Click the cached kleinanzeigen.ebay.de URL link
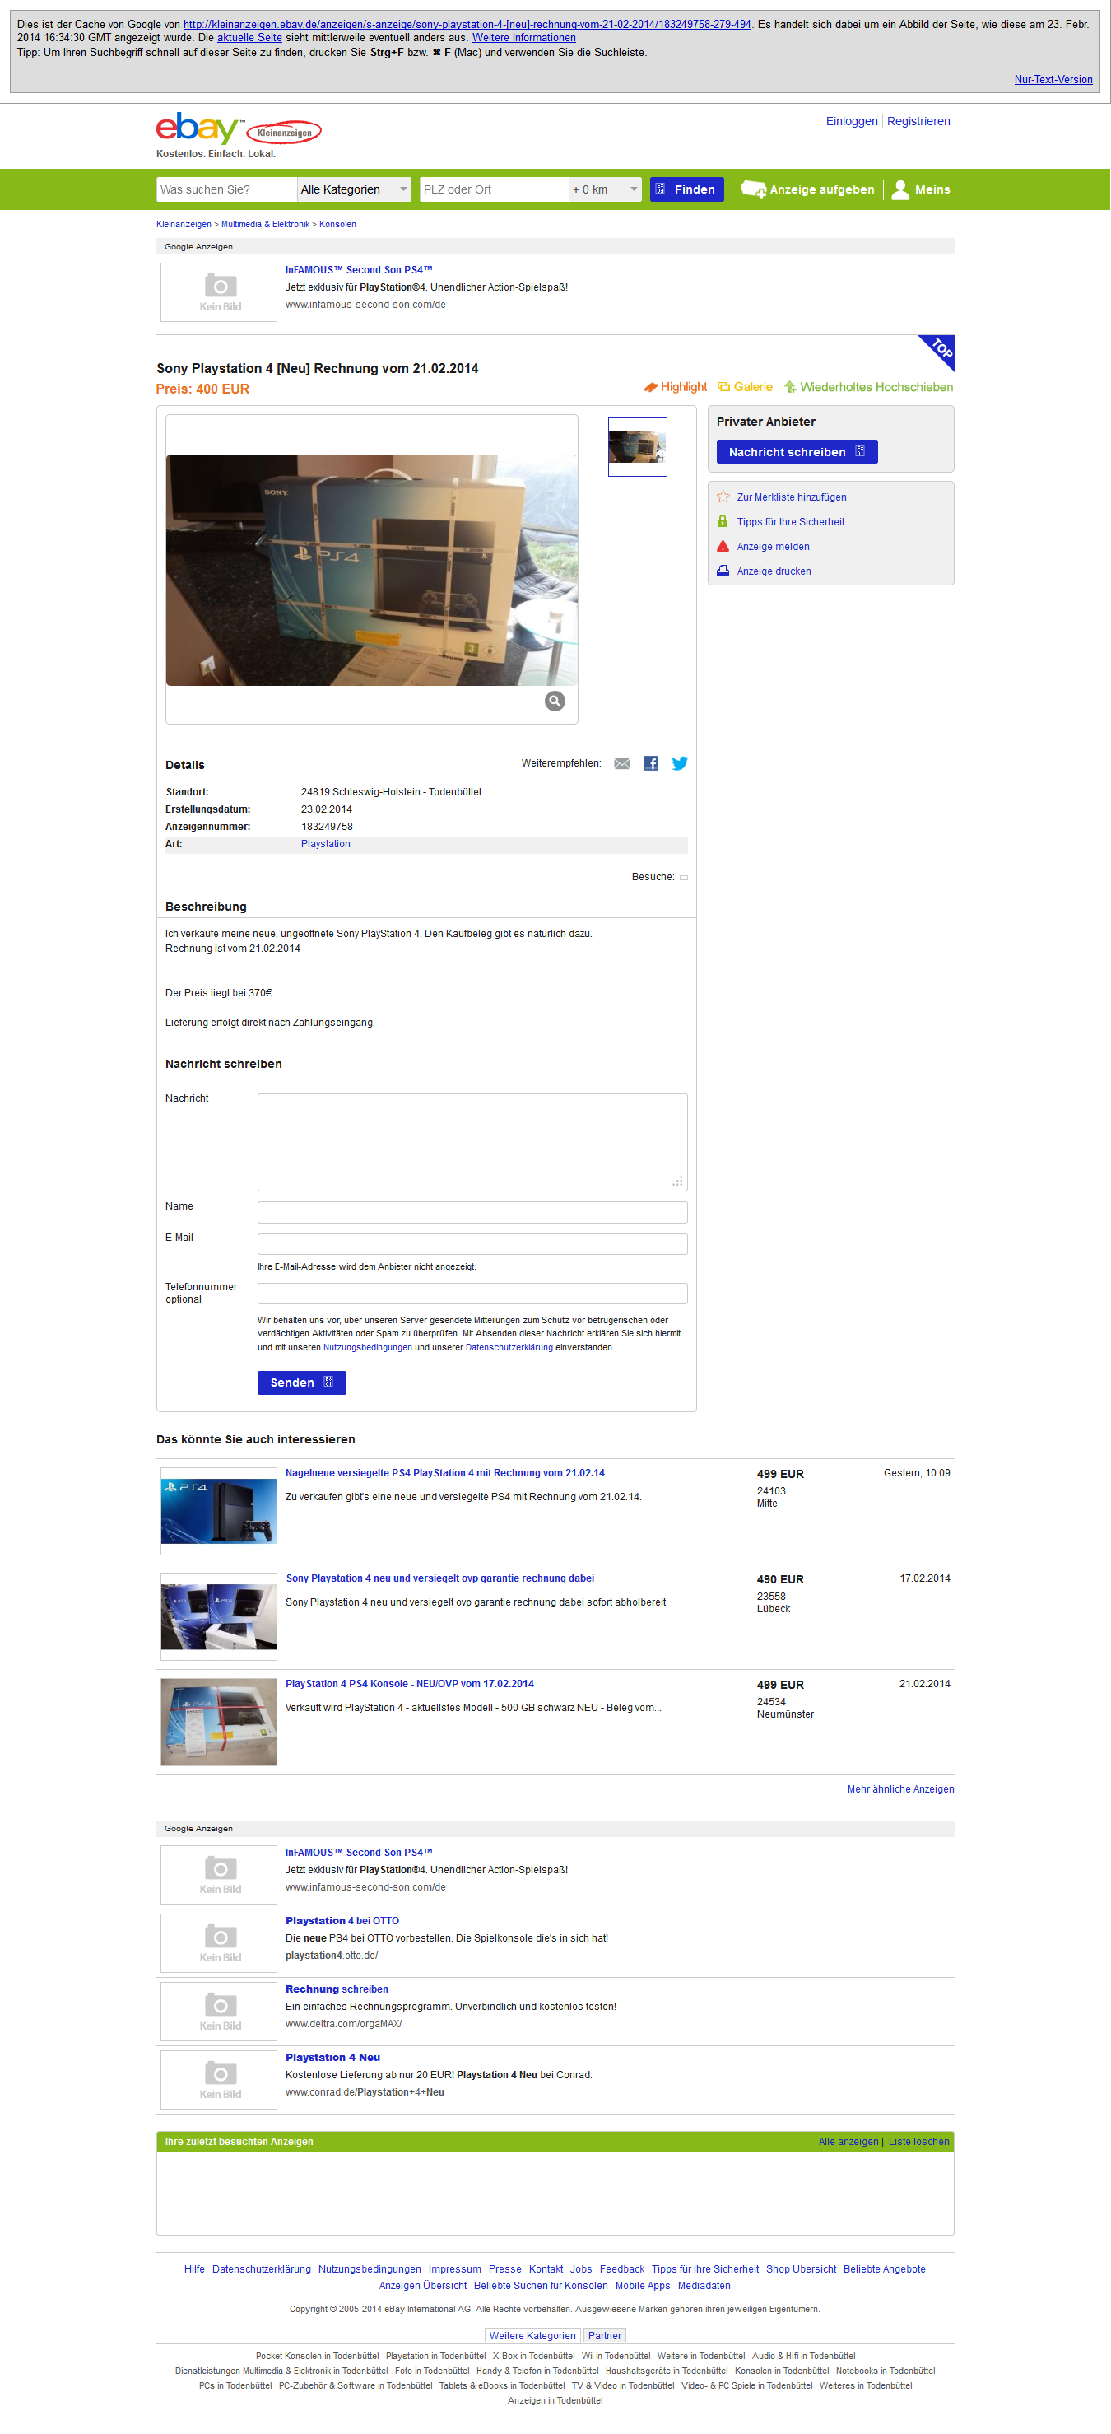1111x2434 pixels. tap(467, 25)
